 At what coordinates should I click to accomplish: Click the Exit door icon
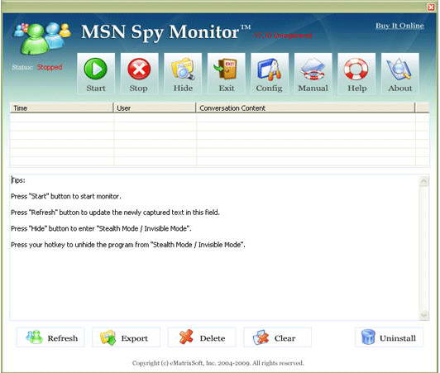[226, 74]
